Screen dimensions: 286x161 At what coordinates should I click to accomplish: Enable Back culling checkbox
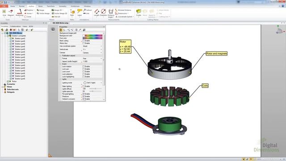pyautogui.click(x=84, y=41)
